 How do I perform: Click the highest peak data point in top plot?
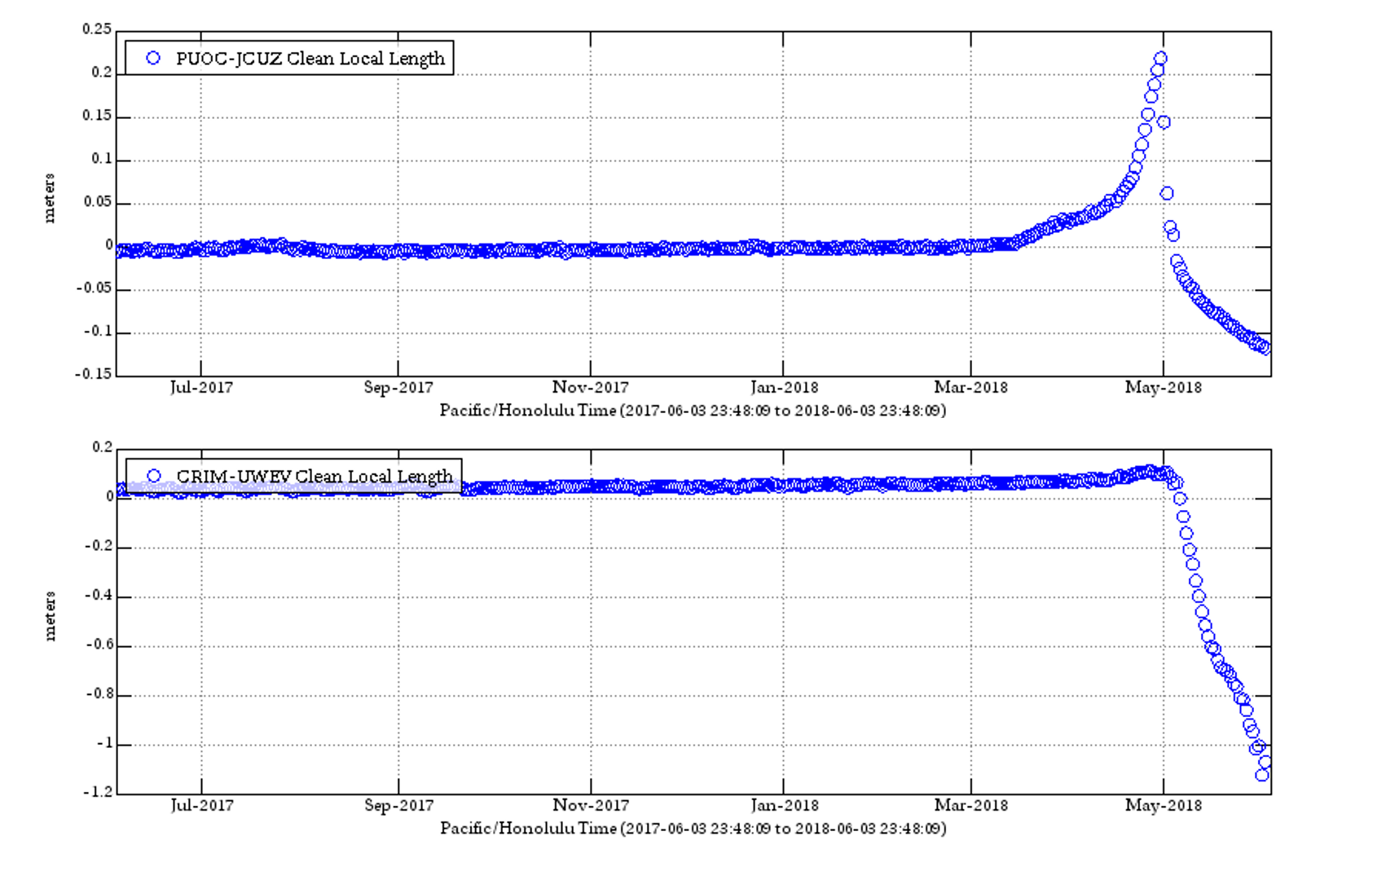pos(1160,58)
